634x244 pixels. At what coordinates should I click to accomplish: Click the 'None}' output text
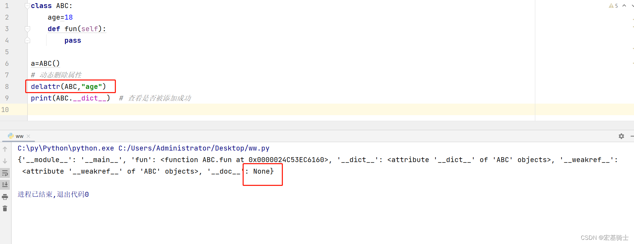[x=264, y=171]
